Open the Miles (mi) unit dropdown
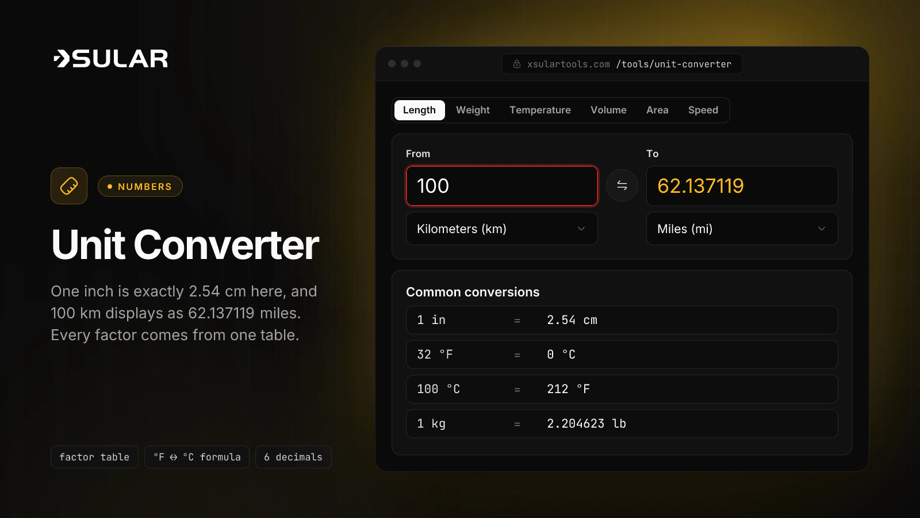 (x=742, y=228)
